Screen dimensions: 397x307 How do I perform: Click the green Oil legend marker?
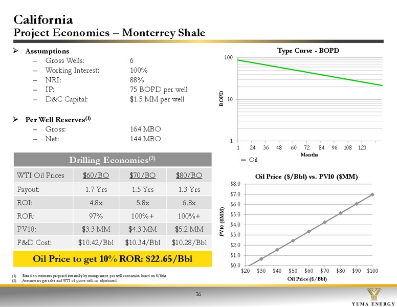(244, 160)
